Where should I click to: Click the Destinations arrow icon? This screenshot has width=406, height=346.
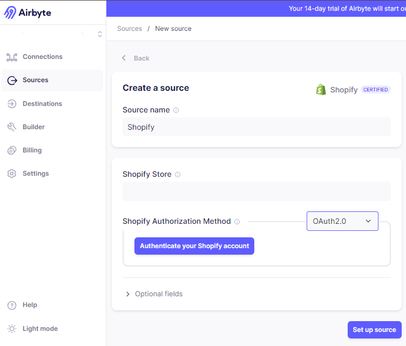pos(12,104)
